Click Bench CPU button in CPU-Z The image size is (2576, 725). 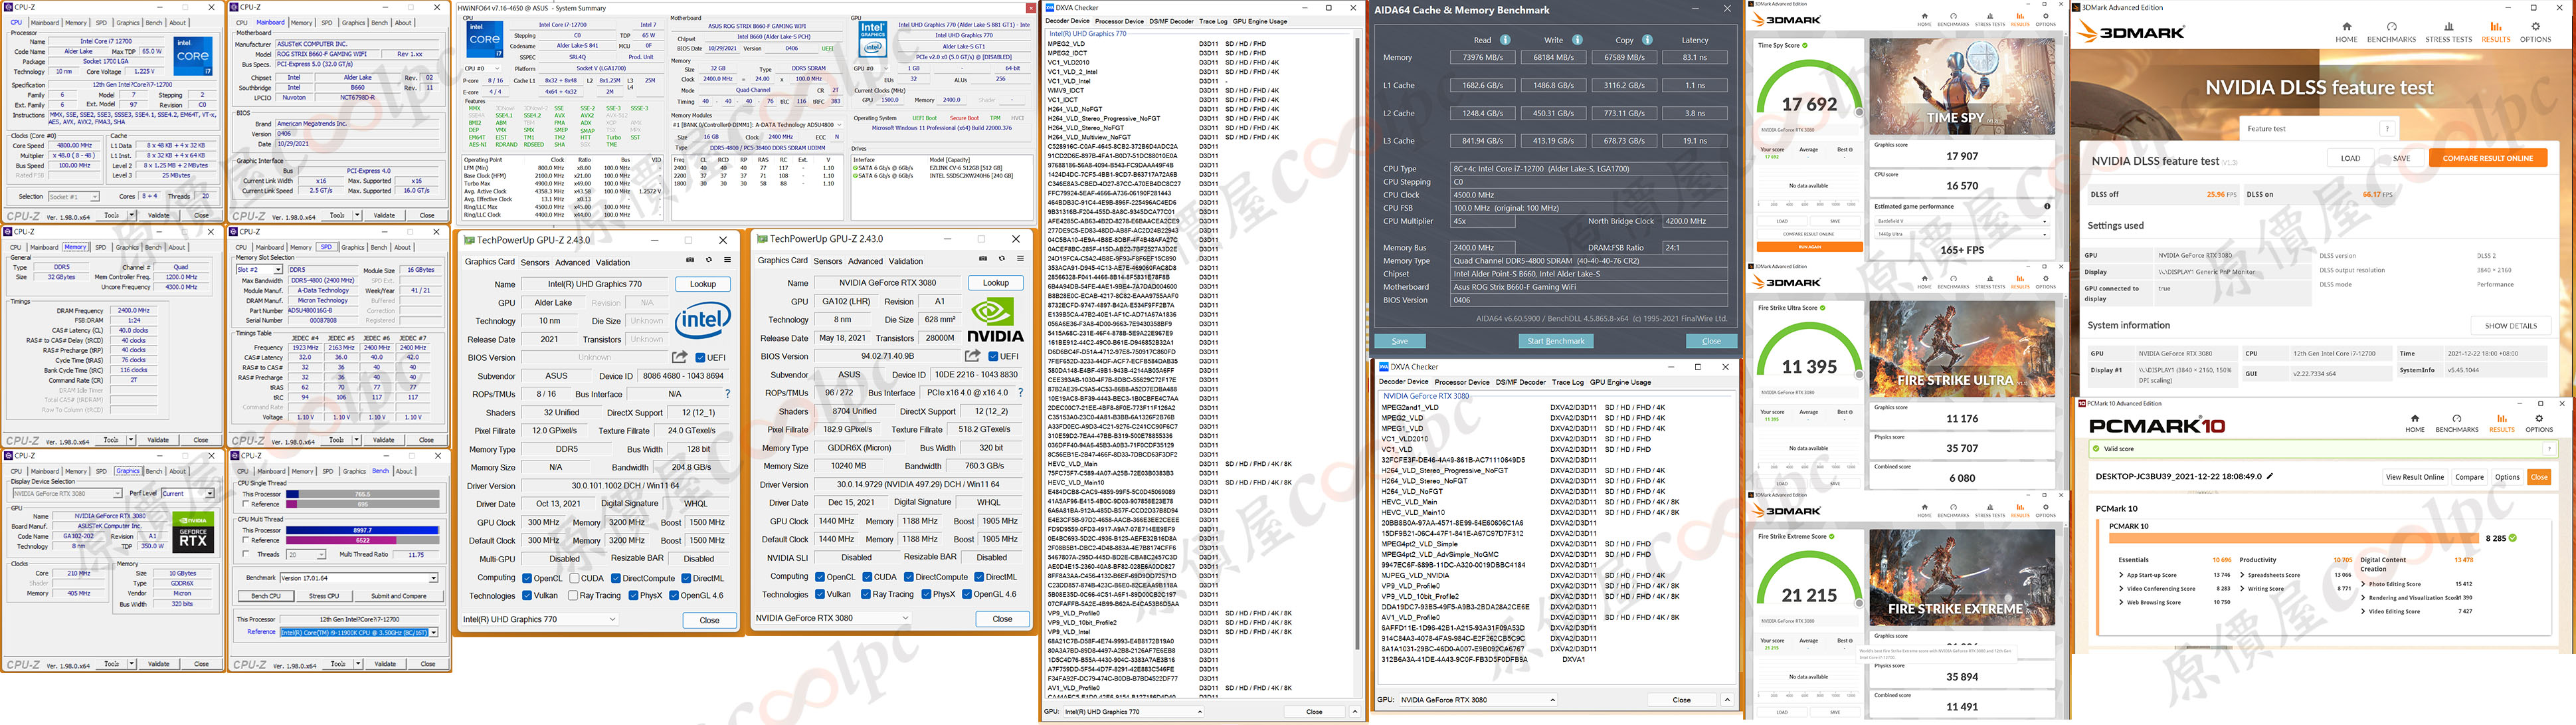pos(266,596)
